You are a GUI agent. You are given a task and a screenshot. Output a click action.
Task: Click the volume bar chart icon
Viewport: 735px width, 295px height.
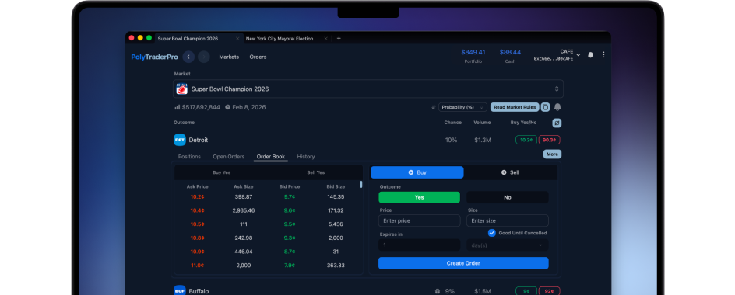[x=178, y=107]
